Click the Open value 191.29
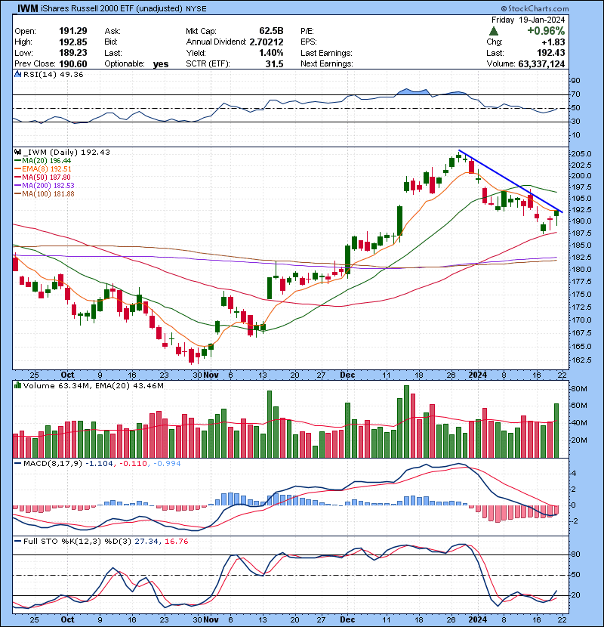Image resolution: width=604 pixels, height=627 pixels. [73, 31]
